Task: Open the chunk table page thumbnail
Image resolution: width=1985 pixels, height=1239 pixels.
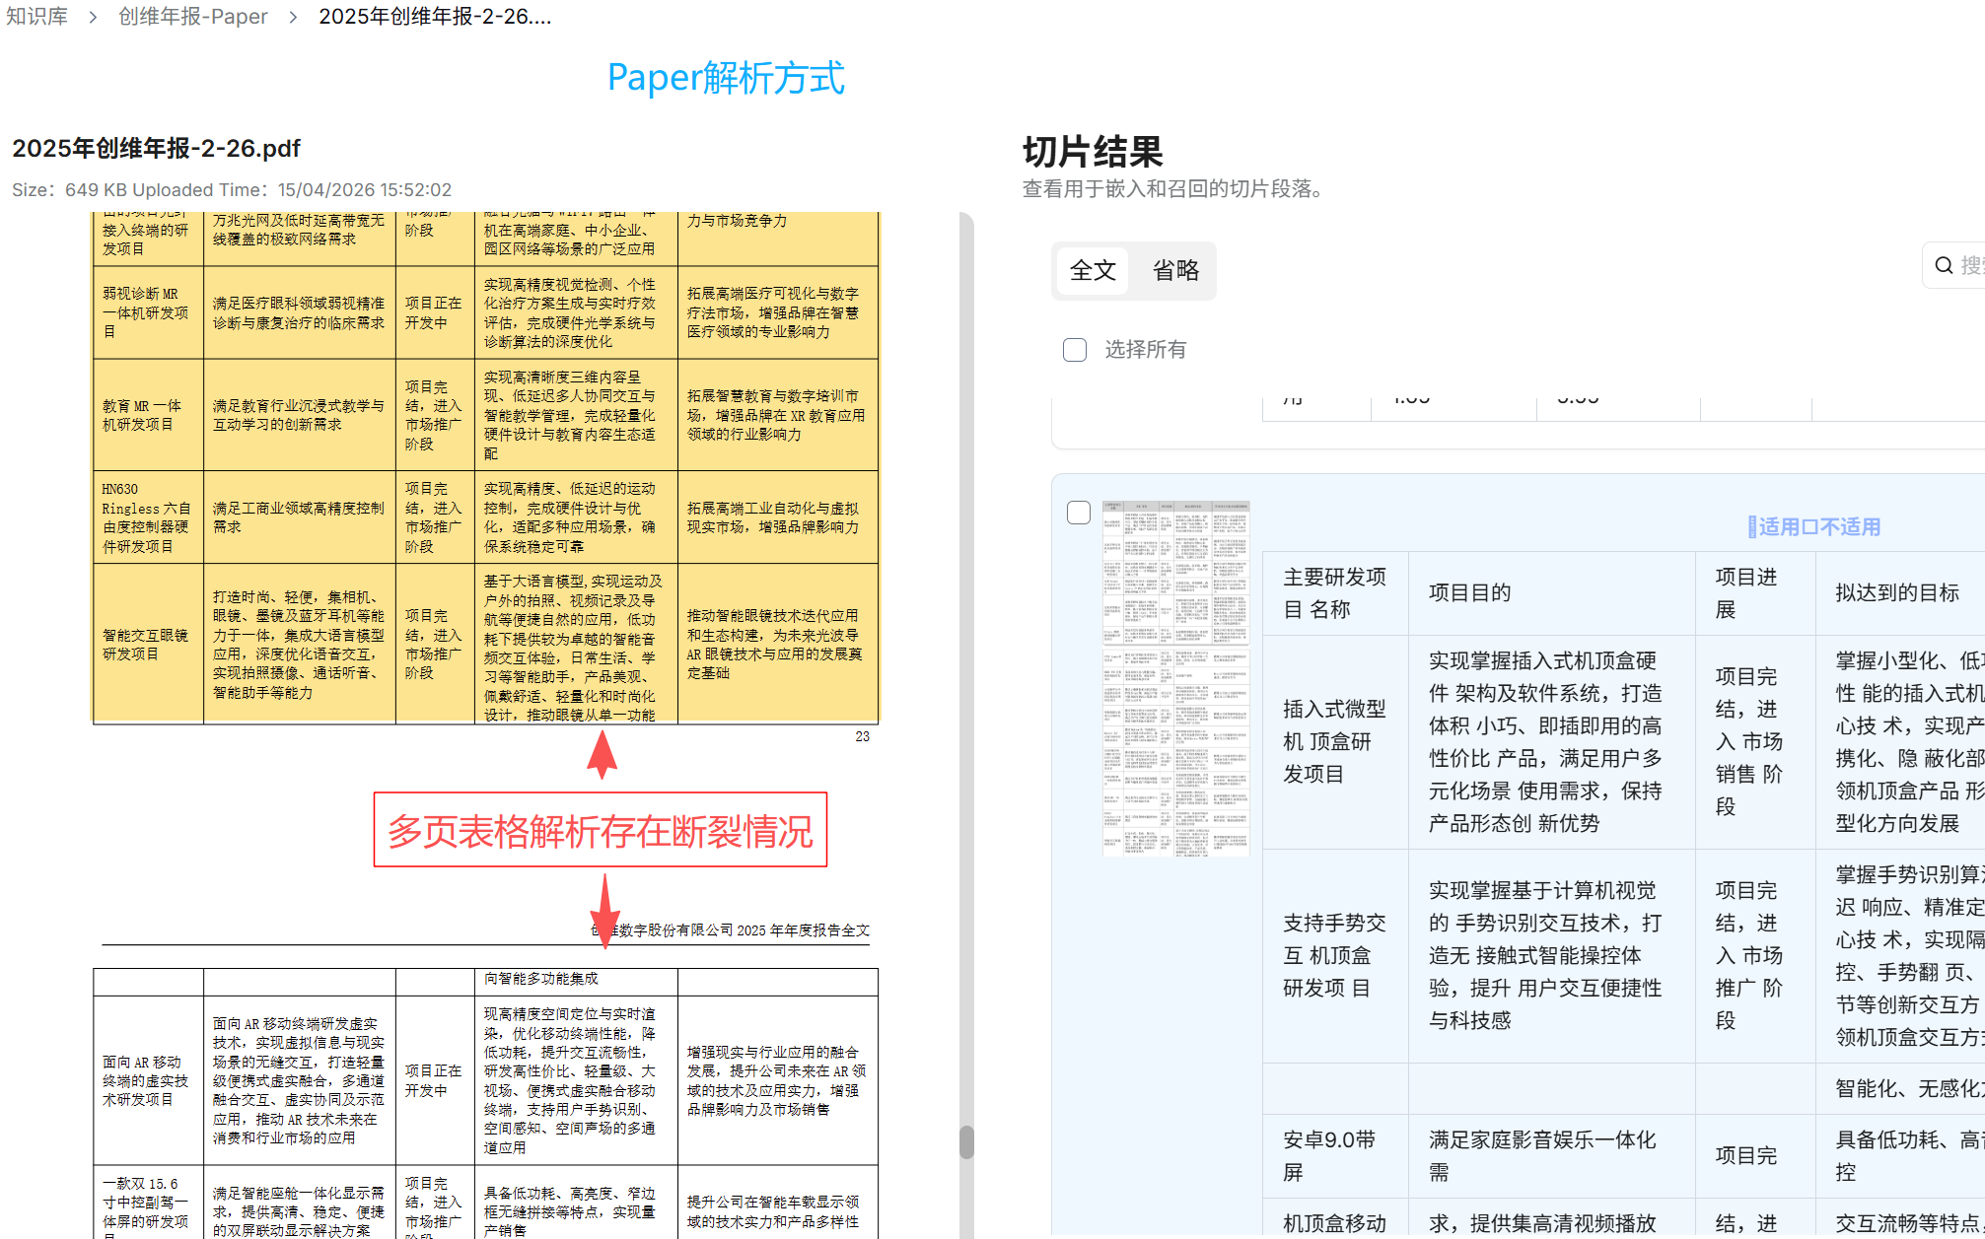Action: pos(1175,678)
